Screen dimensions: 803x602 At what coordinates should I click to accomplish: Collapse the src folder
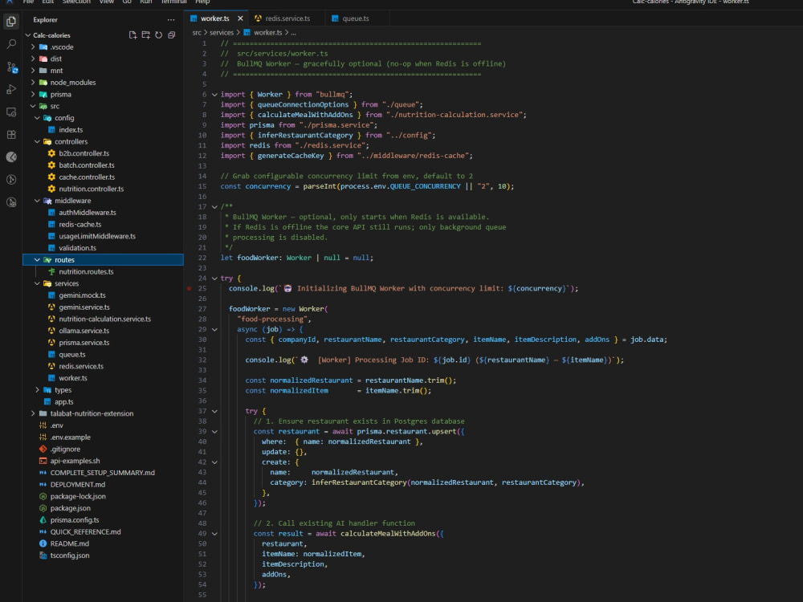pyautogui.click(x=33, y=106)
